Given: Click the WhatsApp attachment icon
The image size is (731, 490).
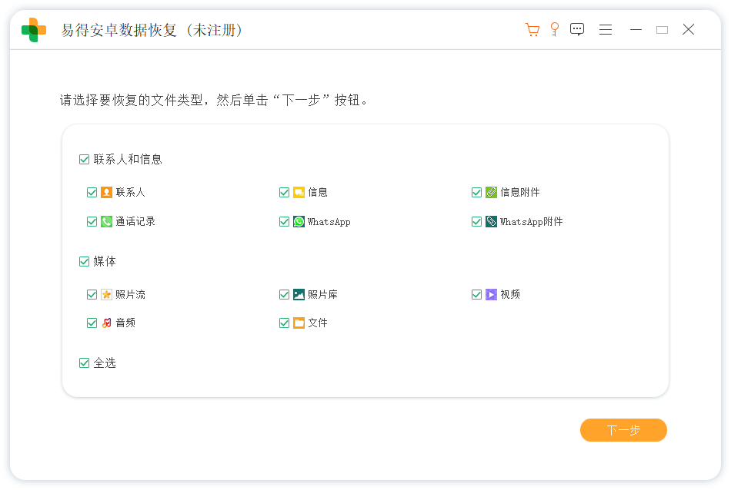Looking at the screenshot, I should tap(490, 221).
